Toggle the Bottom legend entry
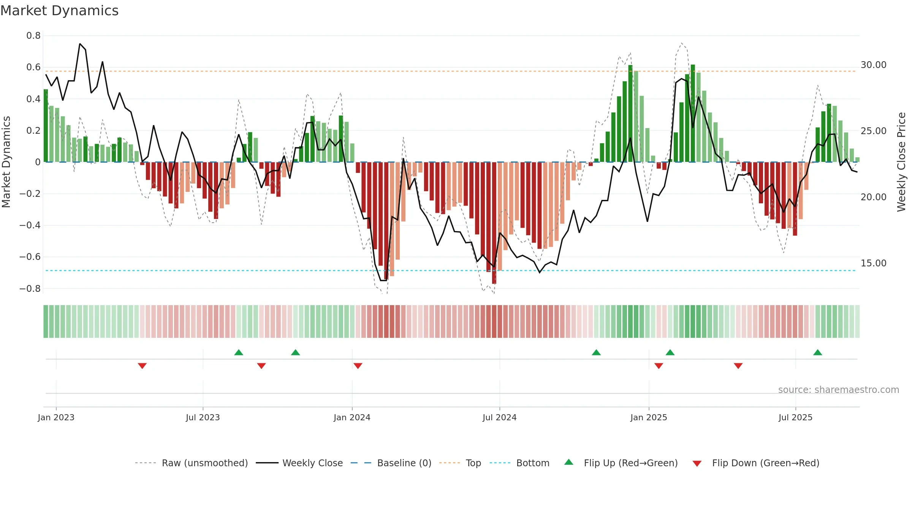This screenshot has height=513, width=912. pyautogui.click(x=519, y=463)
